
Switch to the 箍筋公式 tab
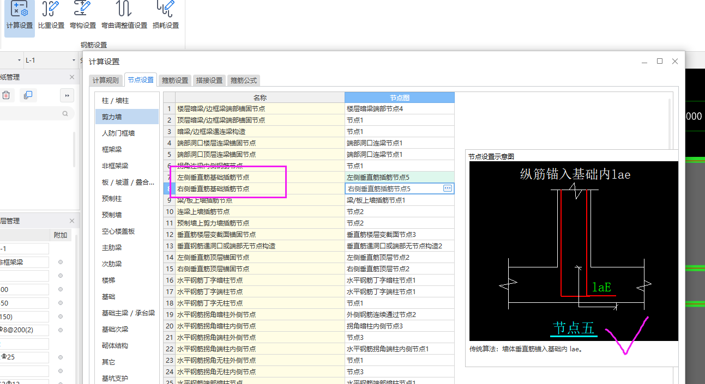pyautogui.click(x=244, y=80)
